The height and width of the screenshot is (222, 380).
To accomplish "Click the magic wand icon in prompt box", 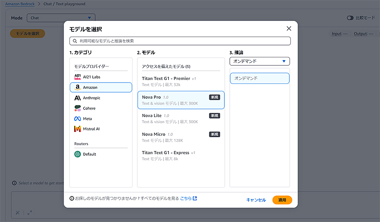I will [x=18, y=213].
